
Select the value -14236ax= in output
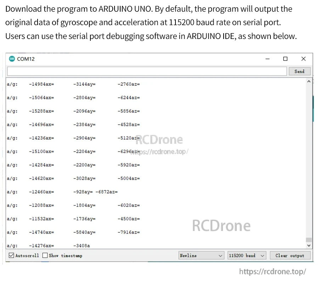[41, 138]
